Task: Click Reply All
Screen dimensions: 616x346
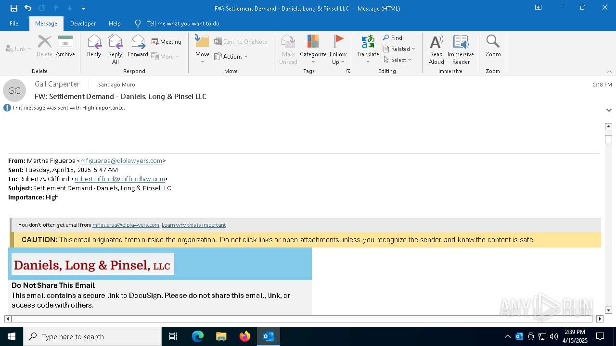Action: point(115,49)
